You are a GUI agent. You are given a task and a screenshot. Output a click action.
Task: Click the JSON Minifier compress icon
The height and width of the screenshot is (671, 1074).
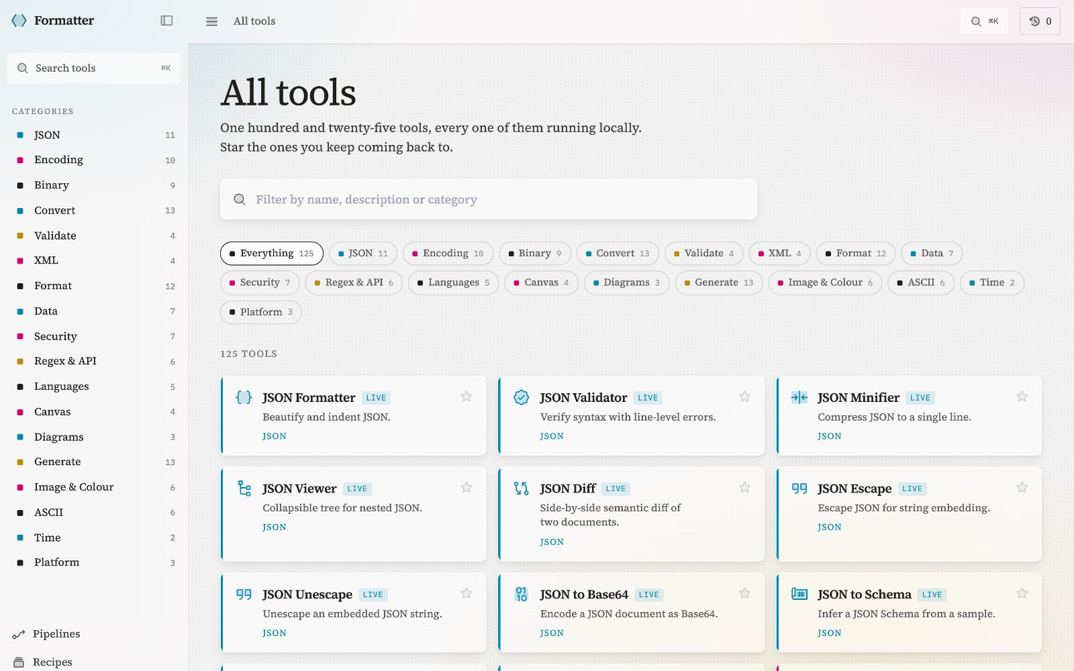point(799,397)
